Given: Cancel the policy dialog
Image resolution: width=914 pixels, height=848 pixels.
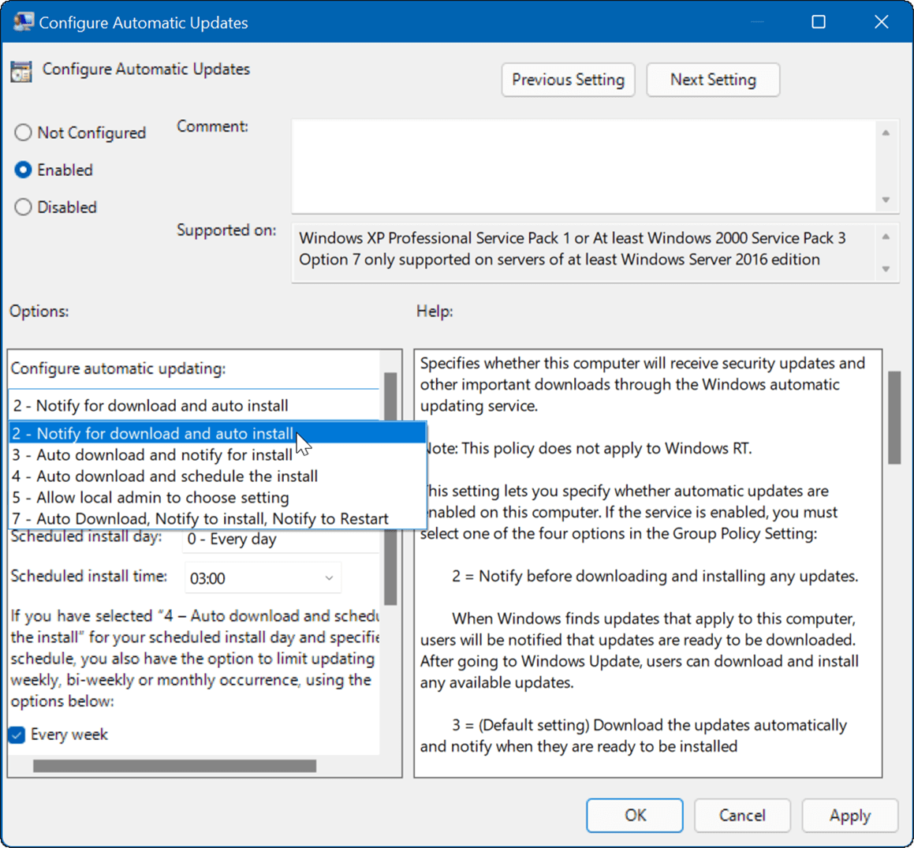Looking at the screenshot, I should point(741,816).
